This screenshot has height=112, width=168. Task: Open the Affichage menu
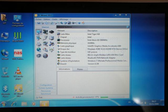[64, 19]
